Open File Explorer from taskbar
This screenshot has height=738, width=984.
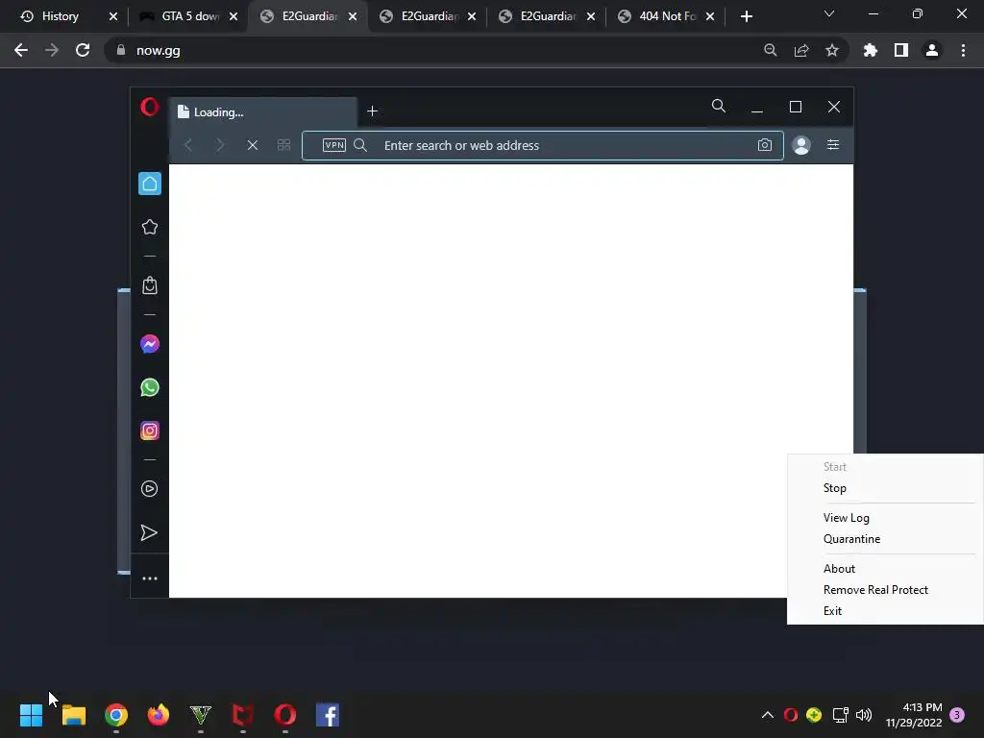tap(73, 715)
